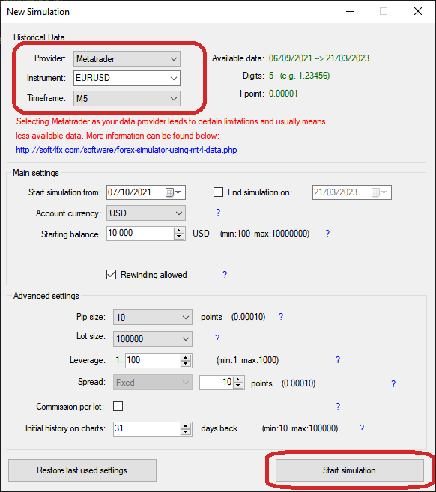Open the Lot size dropdown showing 100000
The height and width of the screenshot is (492, 436).
click(153, 339)
